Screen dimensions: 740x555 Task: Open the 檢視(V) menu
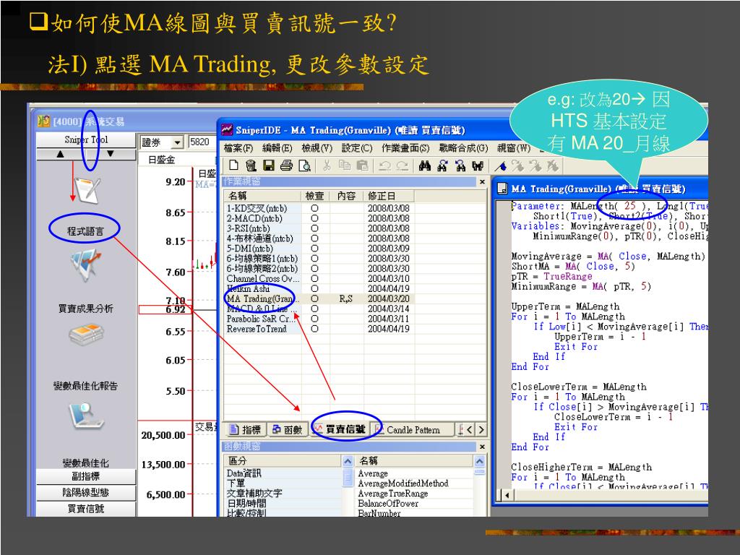(317, 148)
